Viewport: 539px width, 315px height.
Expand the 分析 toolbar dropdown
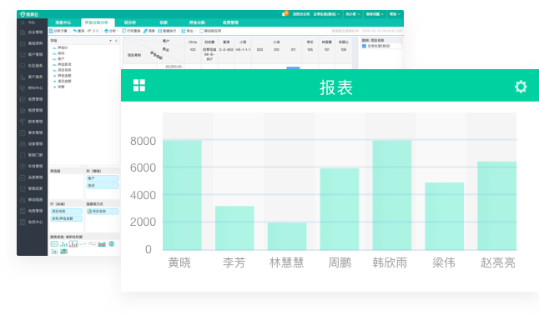click(x=111, y=31)
